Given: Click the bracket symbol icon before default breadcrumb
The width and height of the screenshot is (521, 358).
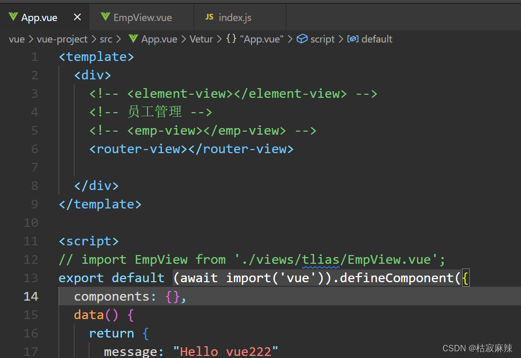Looking at the screenshot, I should pyautogui.click(x=352, y=39).
